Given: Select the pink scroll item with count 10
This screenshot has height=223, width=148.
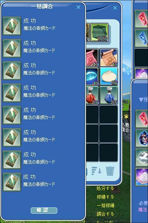Looking at the screenshot, I should pyautogui.click(x=92, y=58).
